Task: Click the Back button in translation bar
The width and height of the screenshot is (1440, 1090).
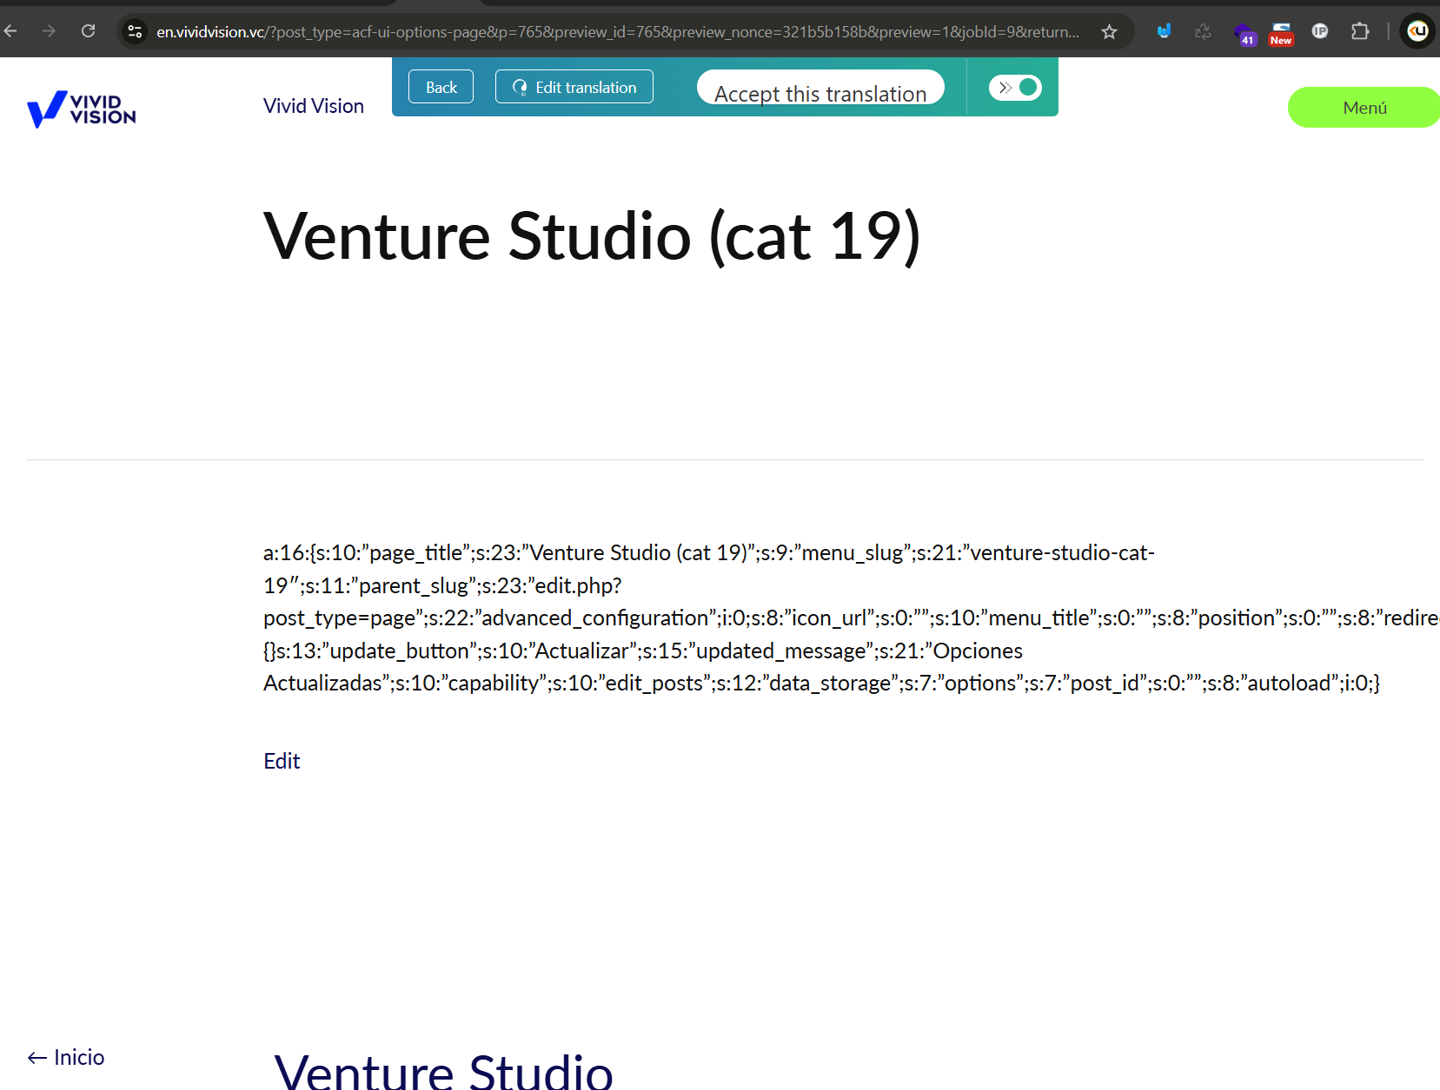Action: [441, 87]
